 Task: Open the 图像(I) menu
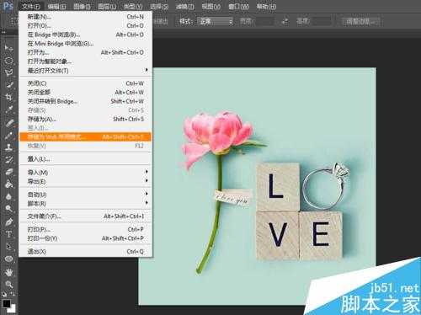click(x=82, y=6)
